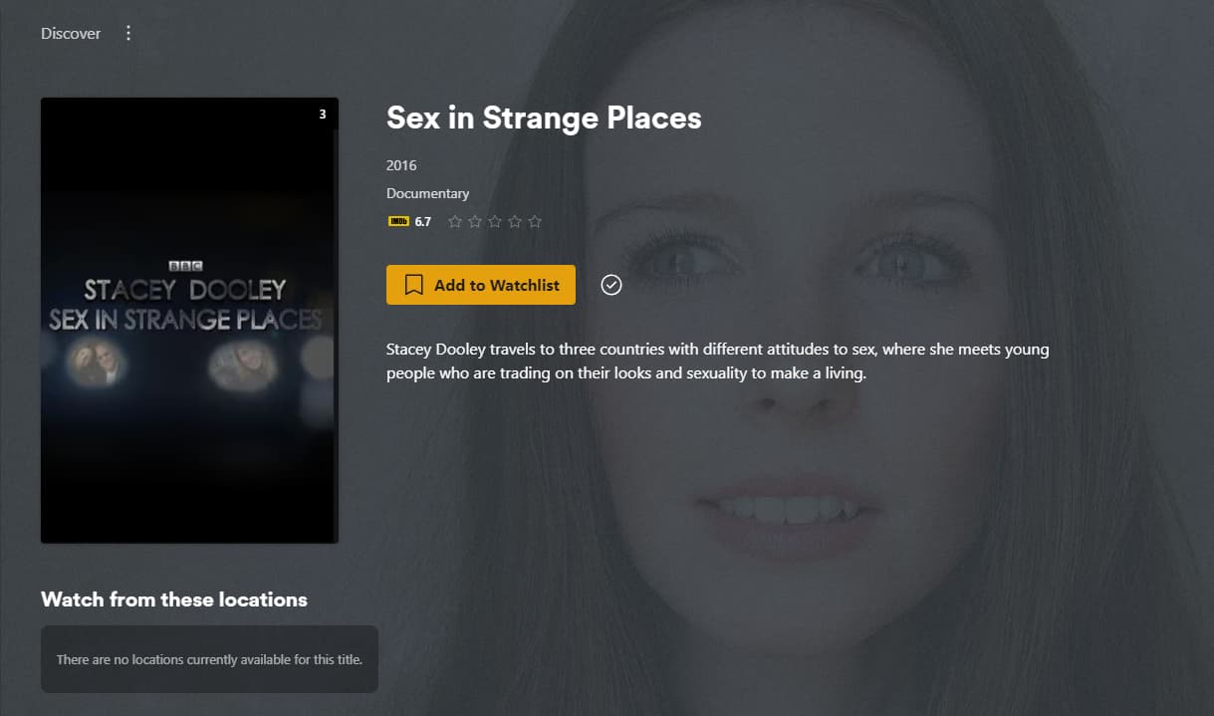Select the Watch from these locations heading
Image resolution: width=1214 pixels, height=716 pixels.
(x=174, y=599)
